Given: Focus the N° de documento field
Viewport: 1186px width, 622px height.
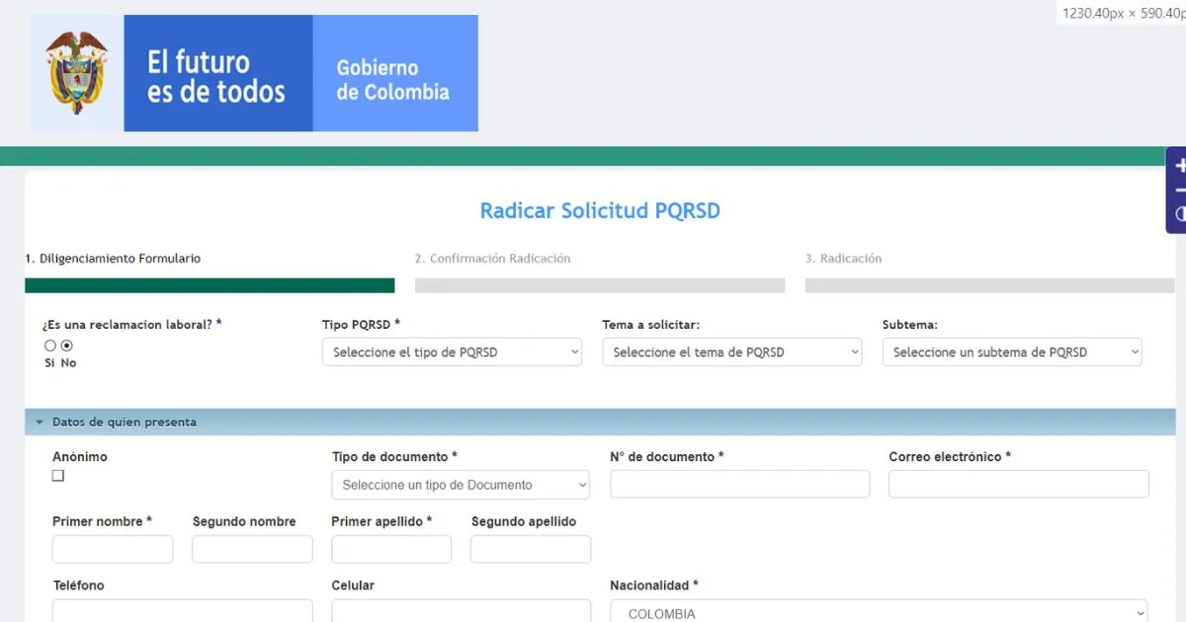Looking at the screenshot, I should pos(740,484).
